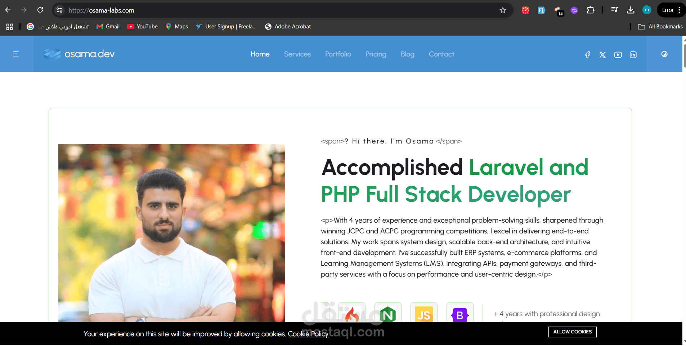Image resolution: width=686 pixels, height=346 pixels.
Task: Visit the LinkedIn profile icon
Action: pyautogui.click(x=633, y=55)
